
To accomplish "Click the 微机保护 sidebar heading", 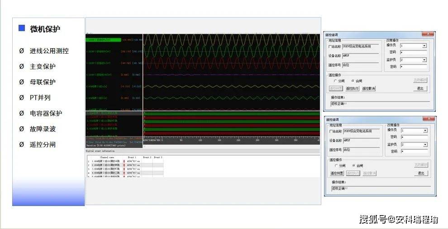I will tap(45, 29).
